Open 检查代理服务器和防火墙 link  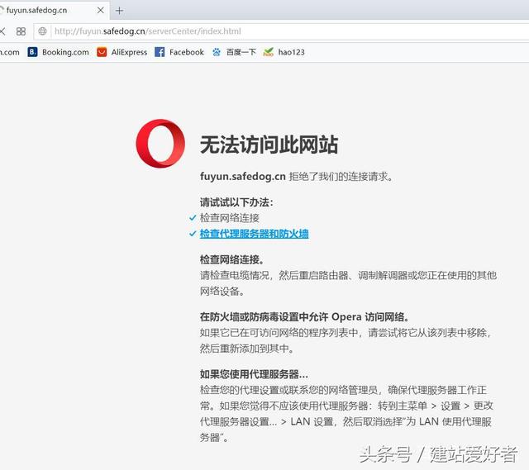(254, 234)
